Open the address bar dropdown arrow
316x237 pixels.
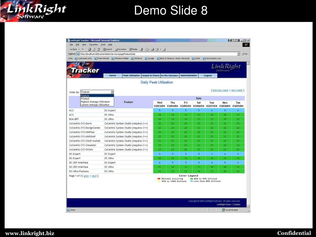tap(239, 54)
